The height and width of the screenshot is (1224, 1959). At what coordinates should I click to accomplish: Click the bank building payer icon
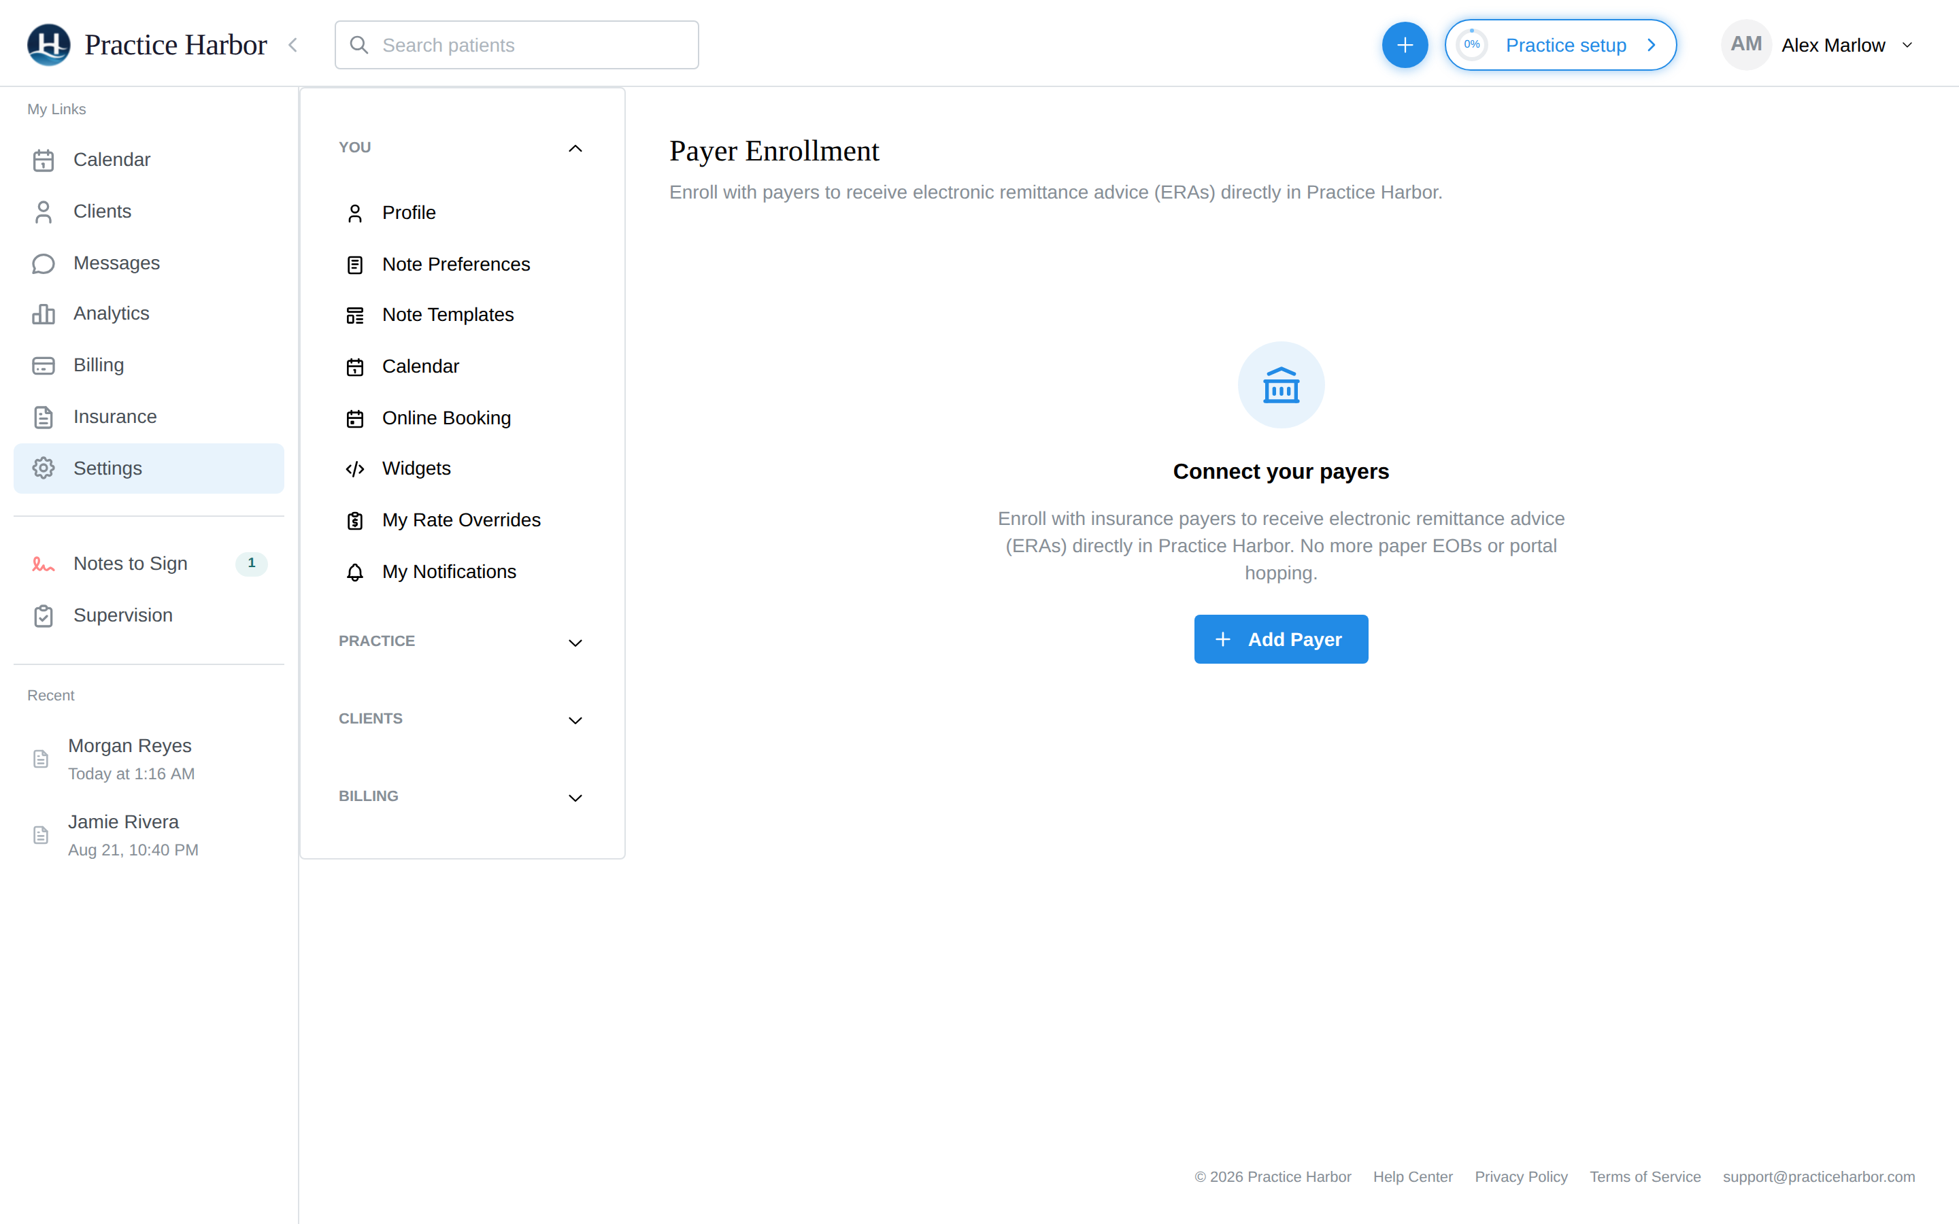point(1281,386)
